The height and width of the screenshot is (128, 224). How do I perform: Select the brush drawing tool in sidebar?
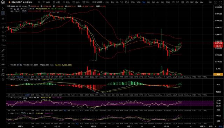click(3, 55)
